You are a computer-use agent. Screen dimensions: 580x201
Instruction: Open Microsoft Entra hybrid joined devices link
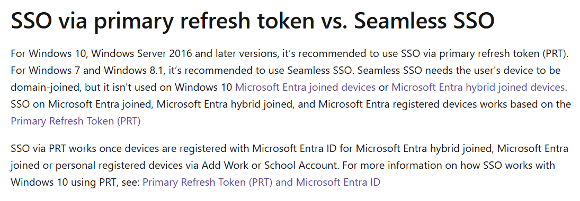click(x=478, y=87)
